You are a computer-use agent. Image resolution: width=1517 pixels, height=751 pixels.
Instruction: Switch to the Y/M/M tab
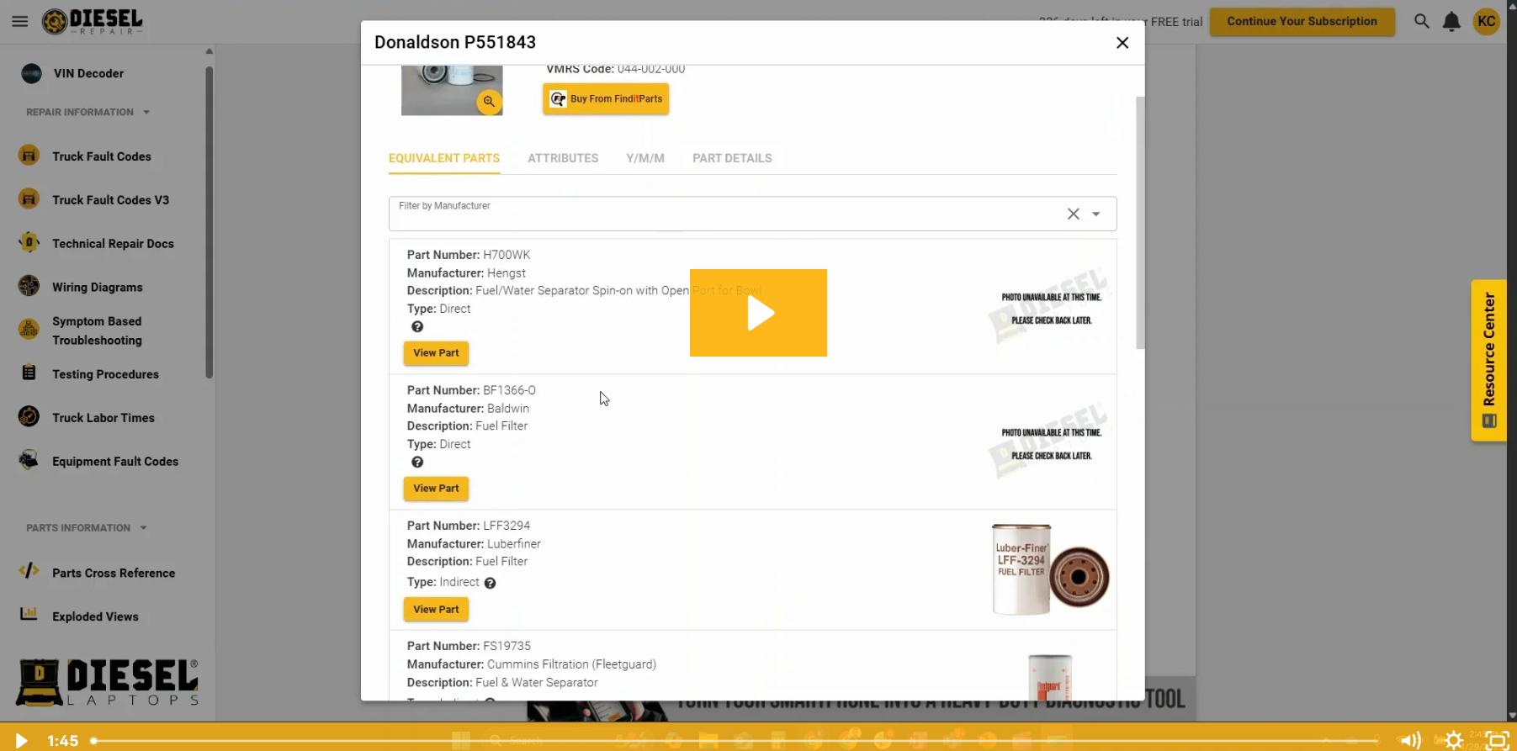645,158
